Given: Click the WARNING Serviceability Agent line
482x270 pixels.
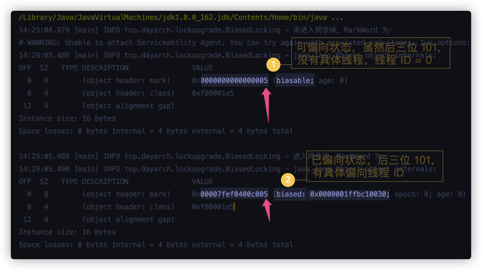Looking at the screenshot, I should [151, 43].
